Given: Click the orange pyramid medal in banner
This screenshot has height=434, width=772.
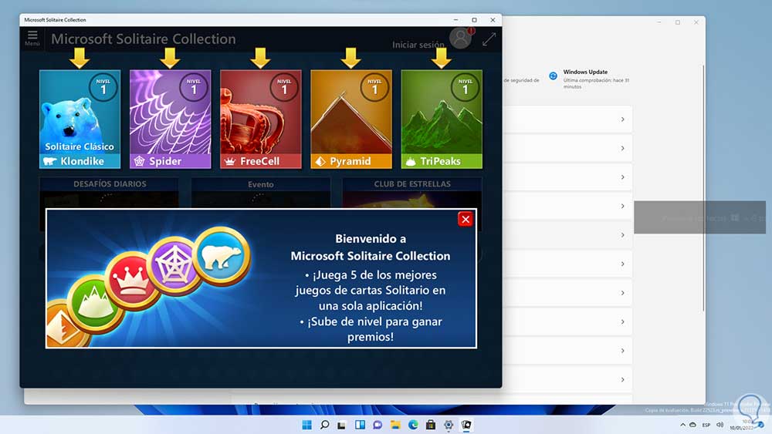Looking at the screenshot, I should 64,325.
